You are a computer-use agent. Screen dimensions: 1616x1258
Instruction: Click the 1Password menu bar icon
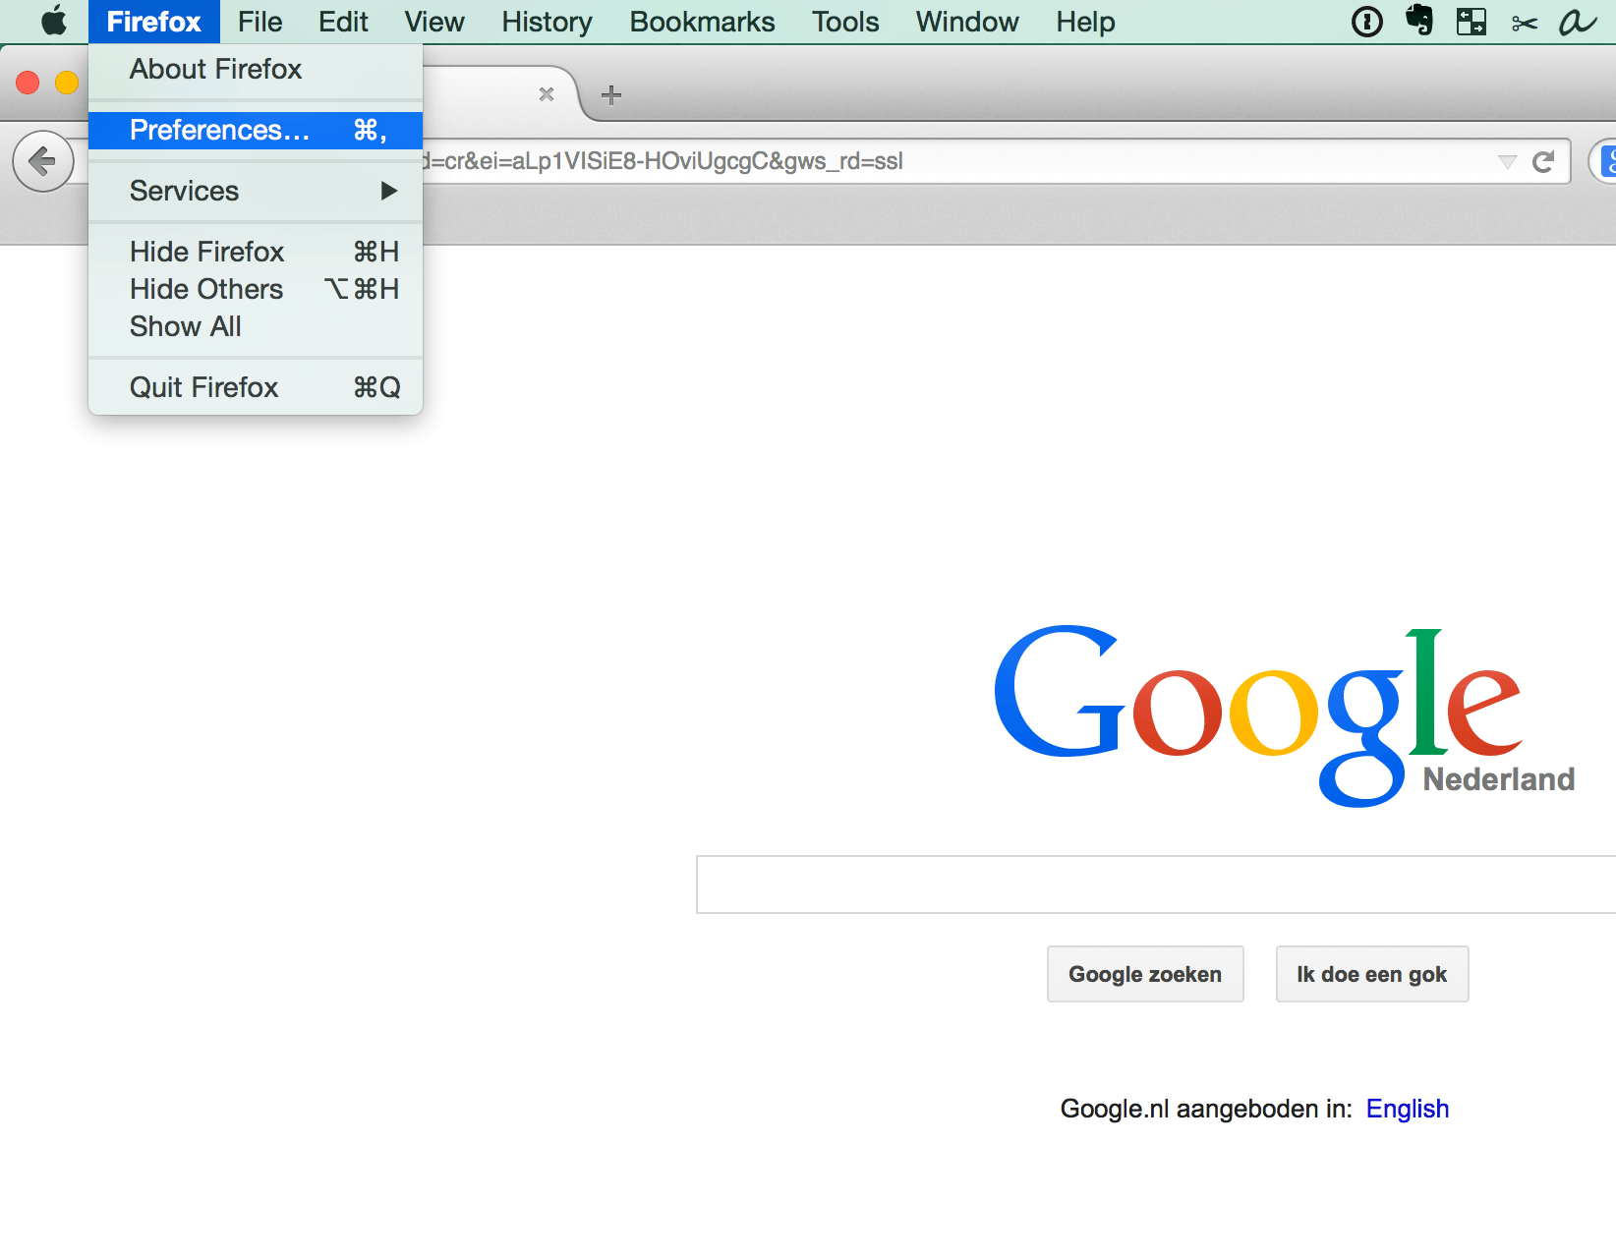point(1366,22)
